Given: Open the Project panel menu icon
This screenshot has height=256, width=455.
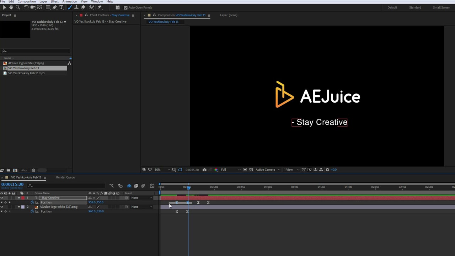Looking at the screenshot, I should click(x=15, y=15).
